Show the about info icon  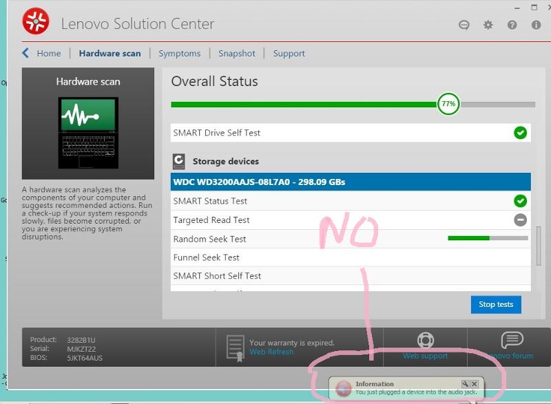536,25
